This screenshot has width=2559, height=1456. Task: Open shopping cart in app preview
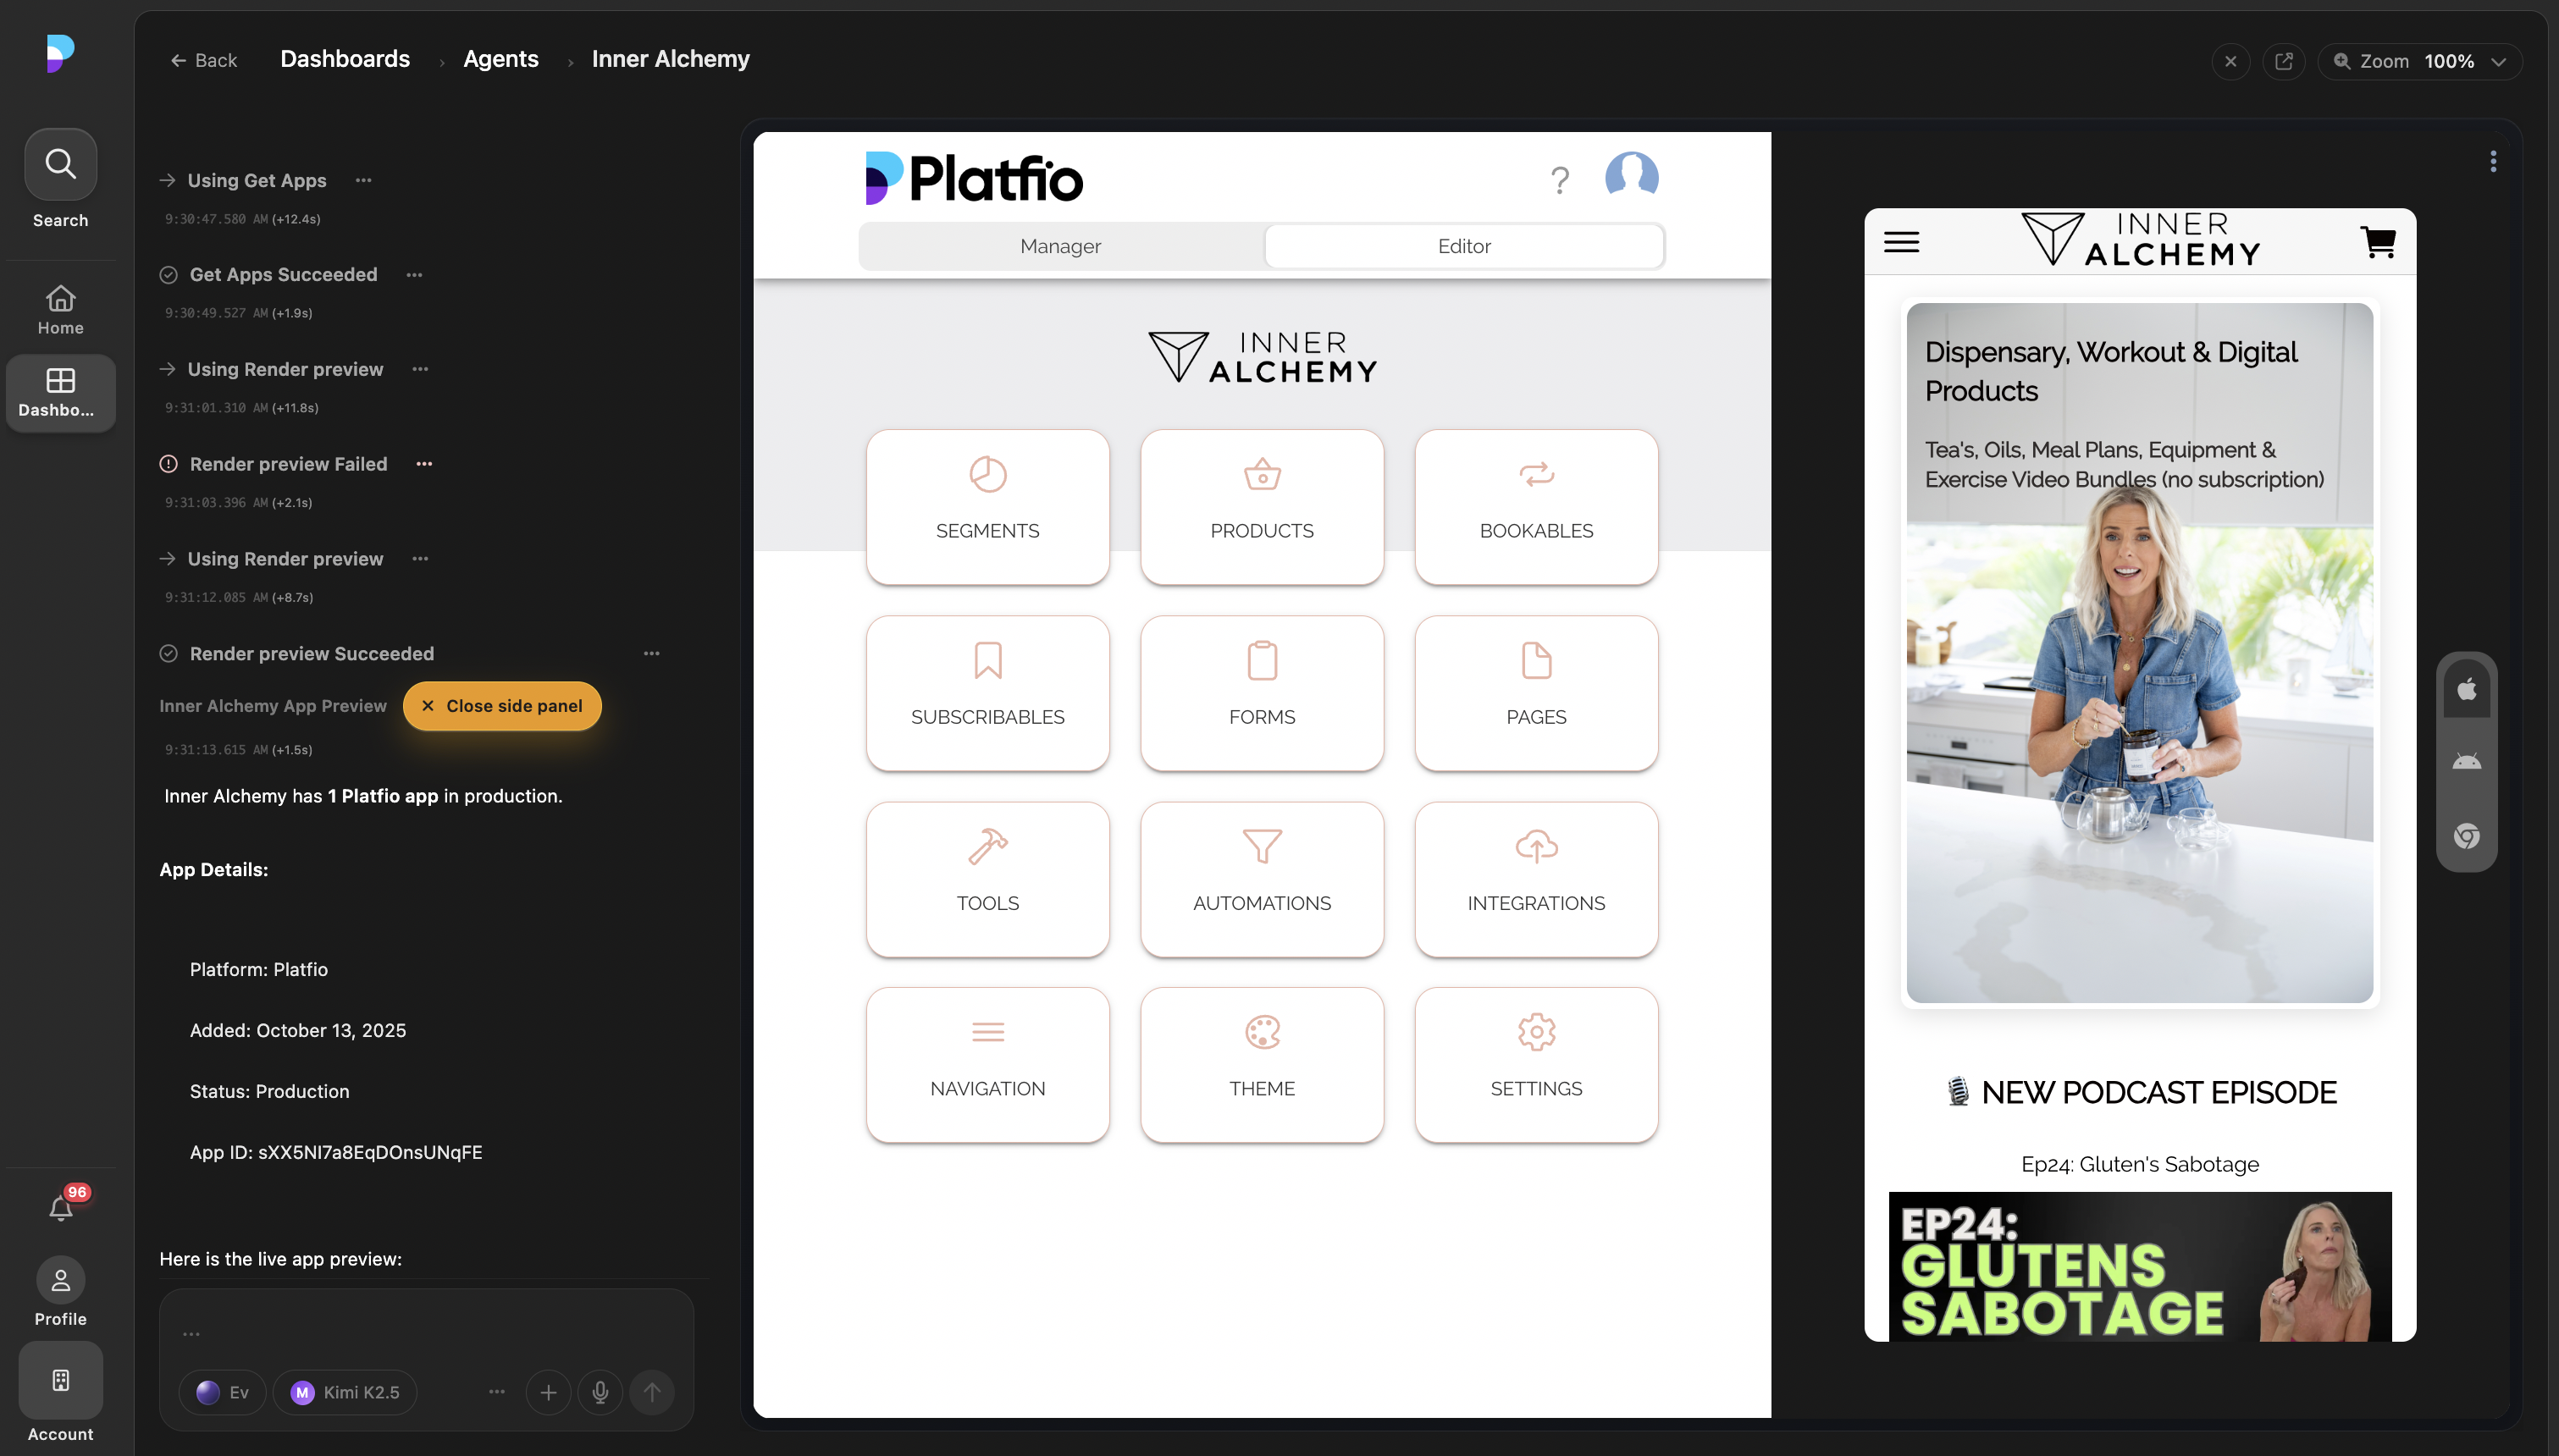2378,242
